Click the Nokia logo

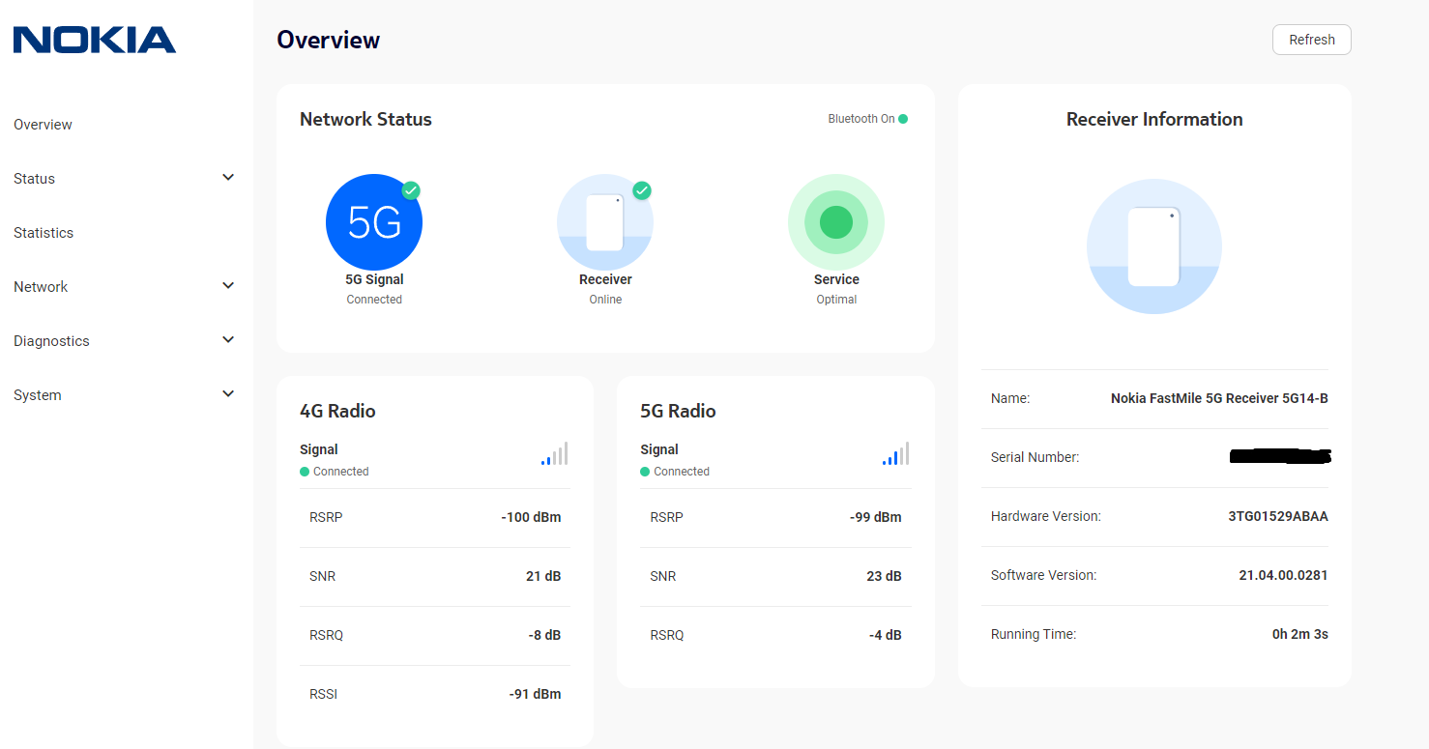point(95,40)
